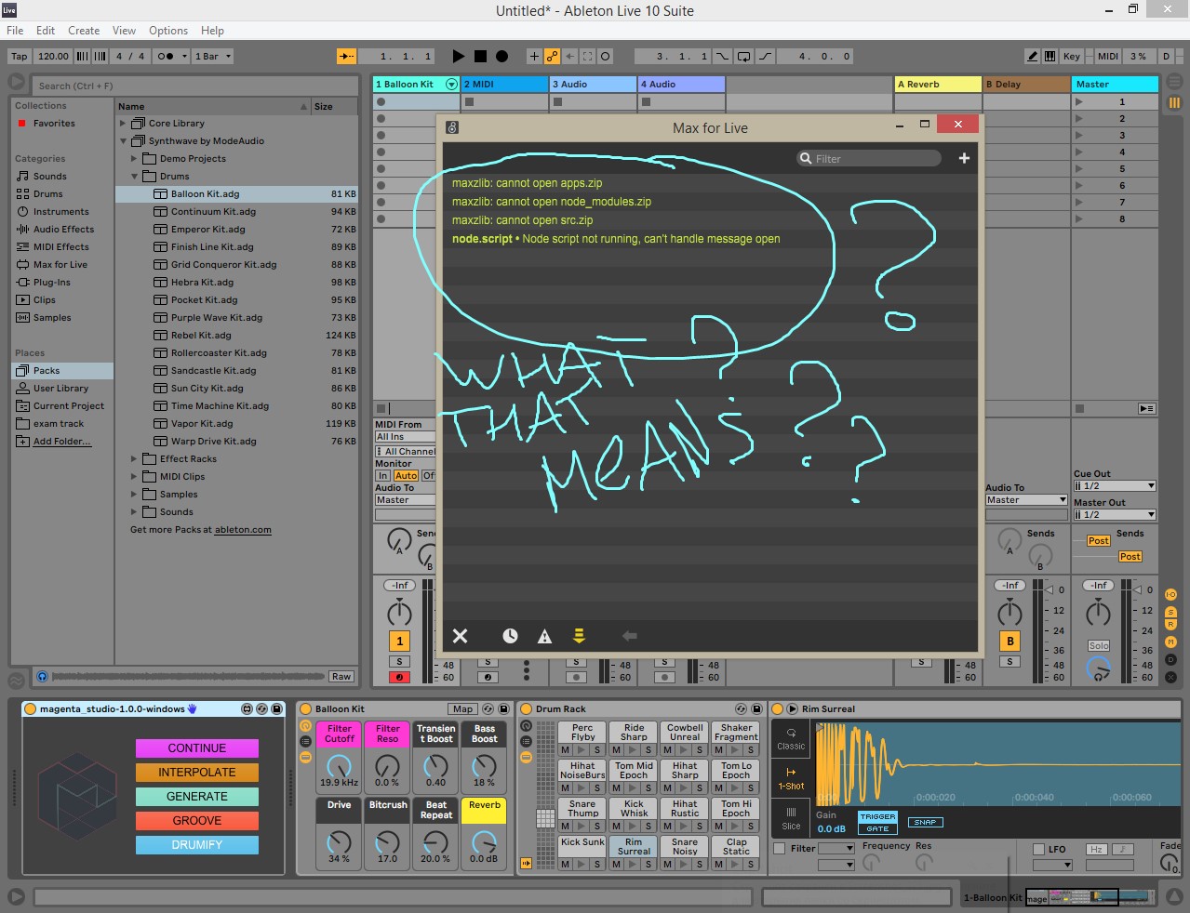The height and width of the screenshot is (913, 1190).
Task: Click the CONTINUE button in Magenta Studio
Action: (197, 748)
